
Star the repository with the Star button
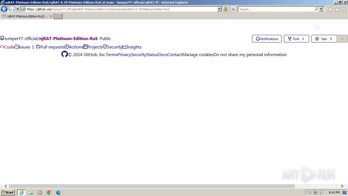(324, 39)
